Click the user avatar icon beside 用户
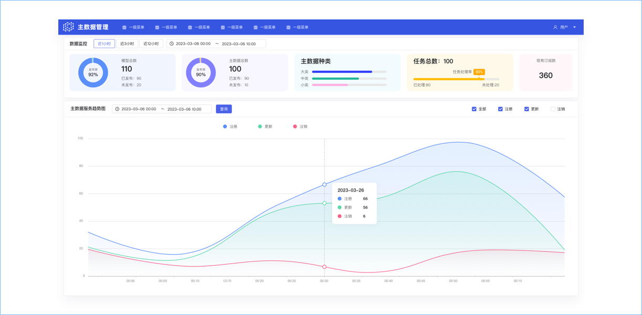The width and height of the screenshot is (642, 315). pos(555,27)
